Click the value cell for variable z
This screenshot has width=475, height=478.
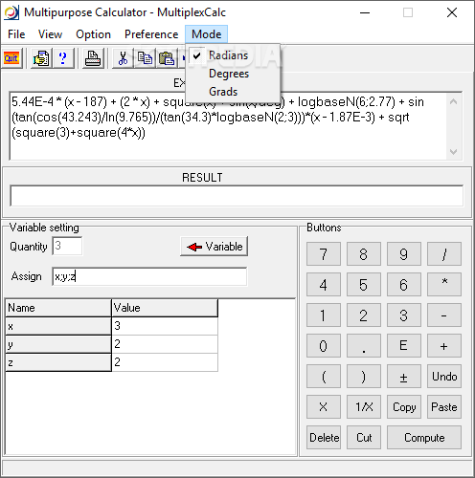pos(165,362)
